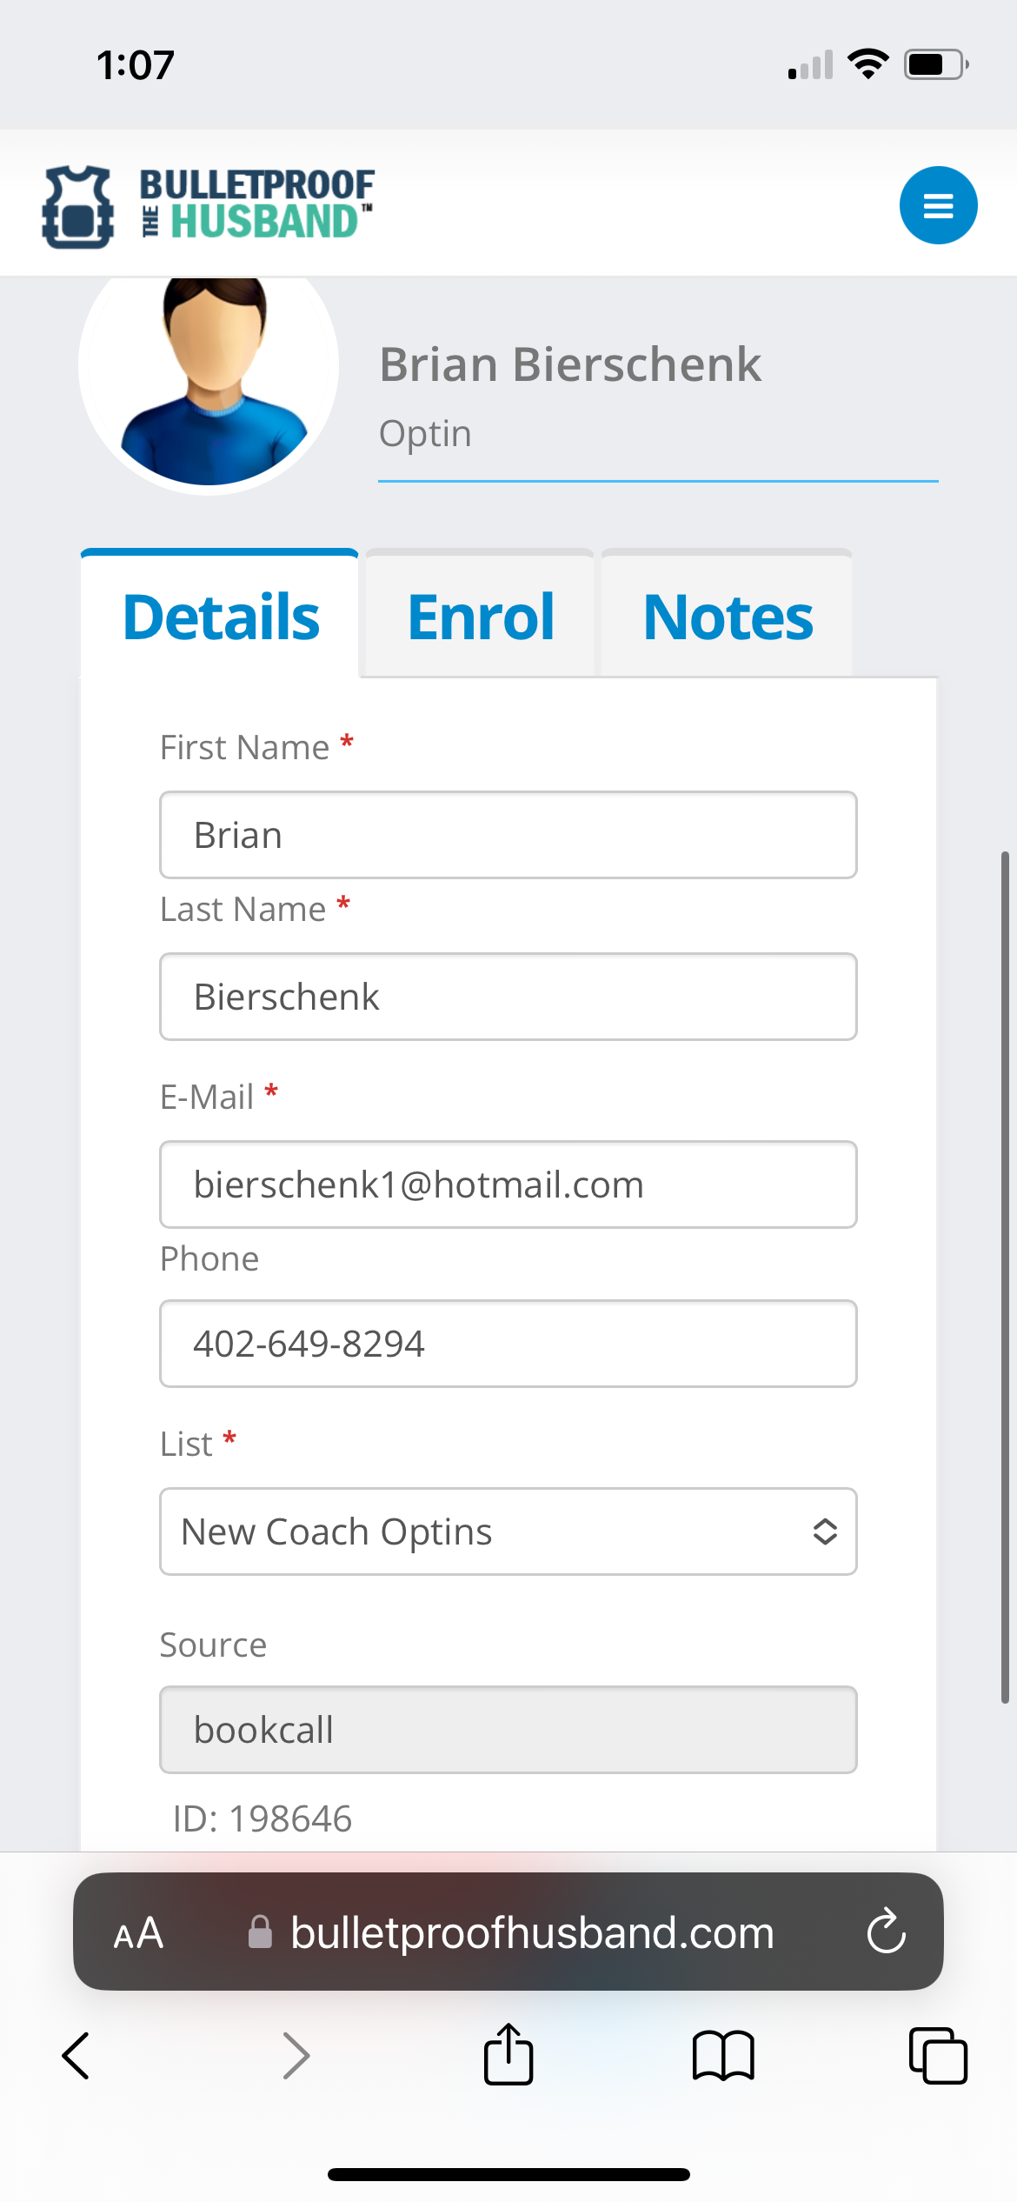Viewport: 1017px width, 2202px height.
Task: Tap the bulletproofhusband.com address bar
Action: pyautogui.click(x=532, y=1932)
